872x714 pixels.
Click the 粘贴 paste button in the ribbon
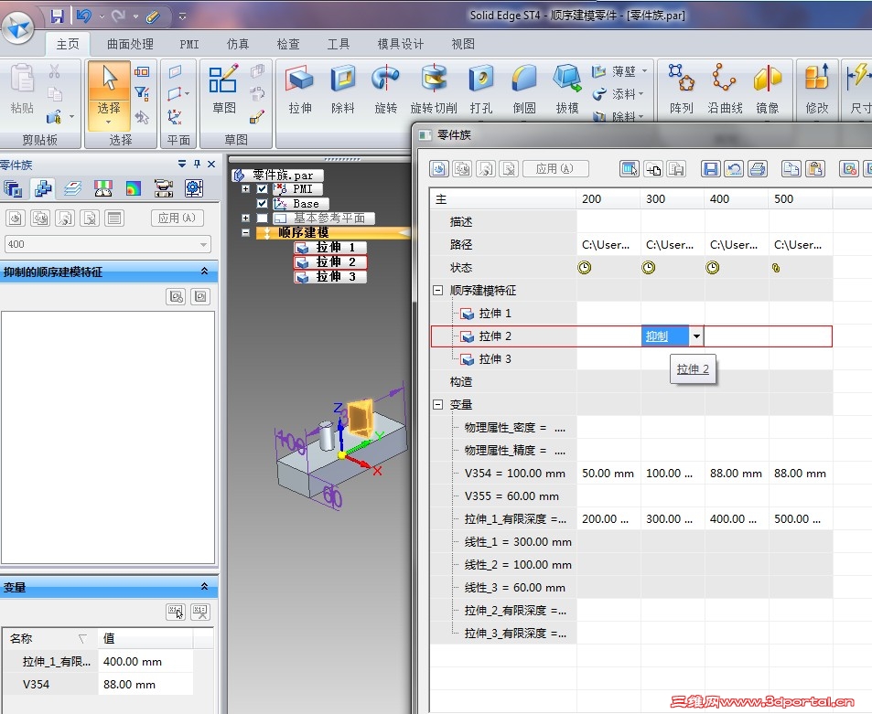pyautogui.click(x=22, y=90)
